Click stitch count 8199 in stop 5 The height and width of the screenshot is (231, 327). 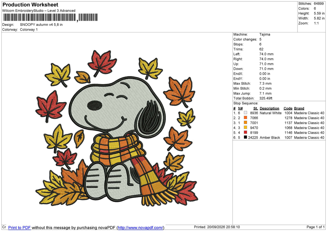pos(254,133)
